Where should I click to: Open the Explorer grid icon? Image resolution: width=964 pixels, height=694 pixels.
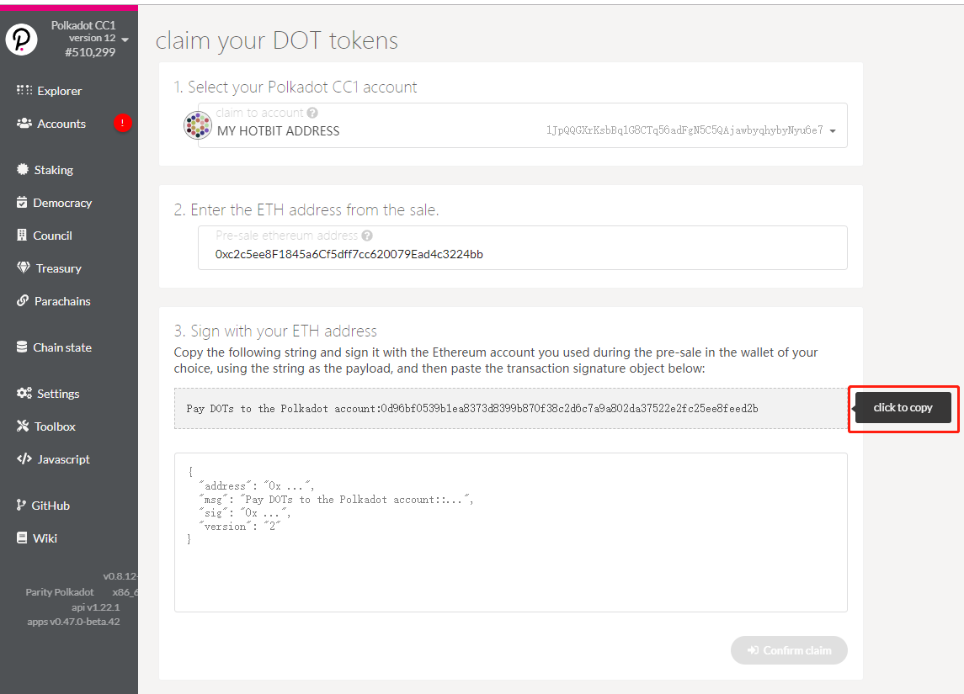coord(24,90)
